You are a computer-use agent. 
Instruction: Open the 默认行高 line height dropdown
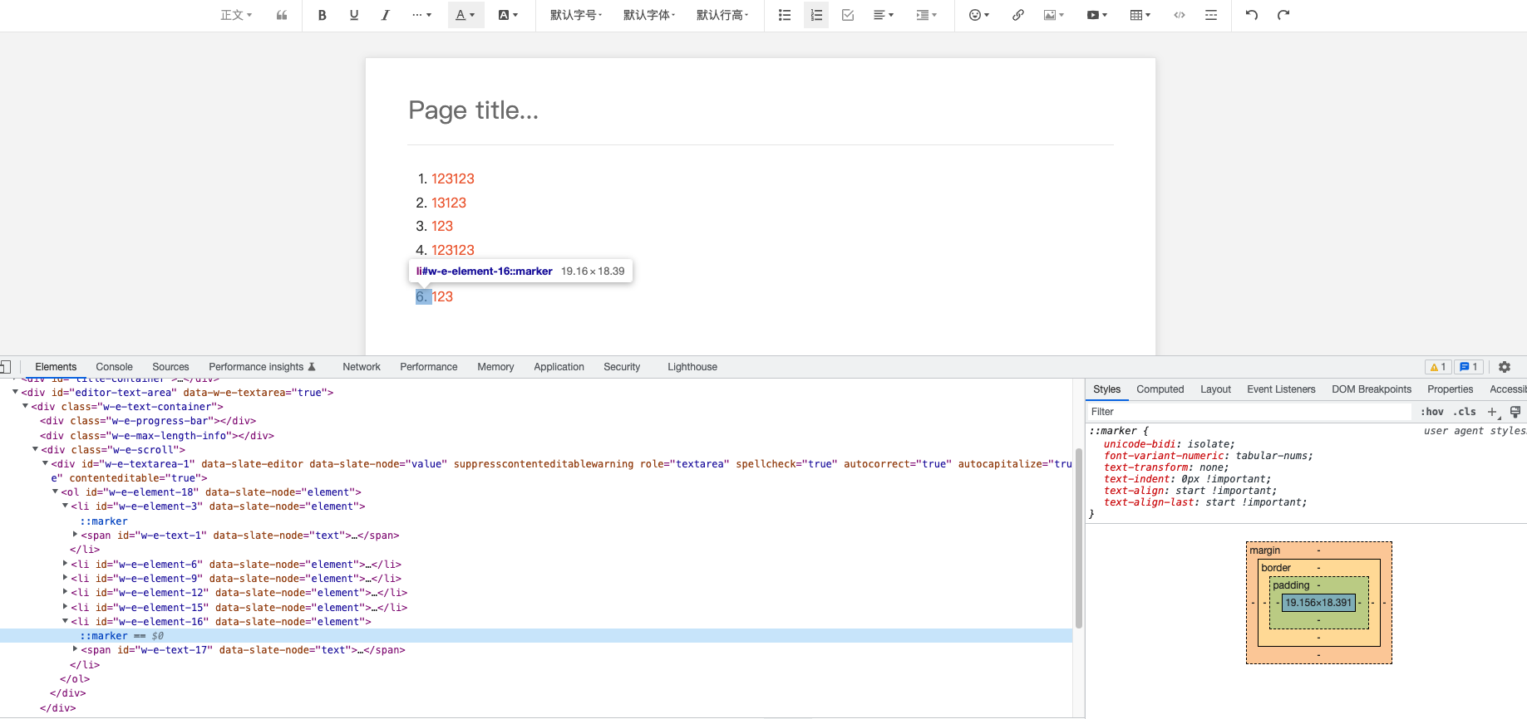[722, 15]
